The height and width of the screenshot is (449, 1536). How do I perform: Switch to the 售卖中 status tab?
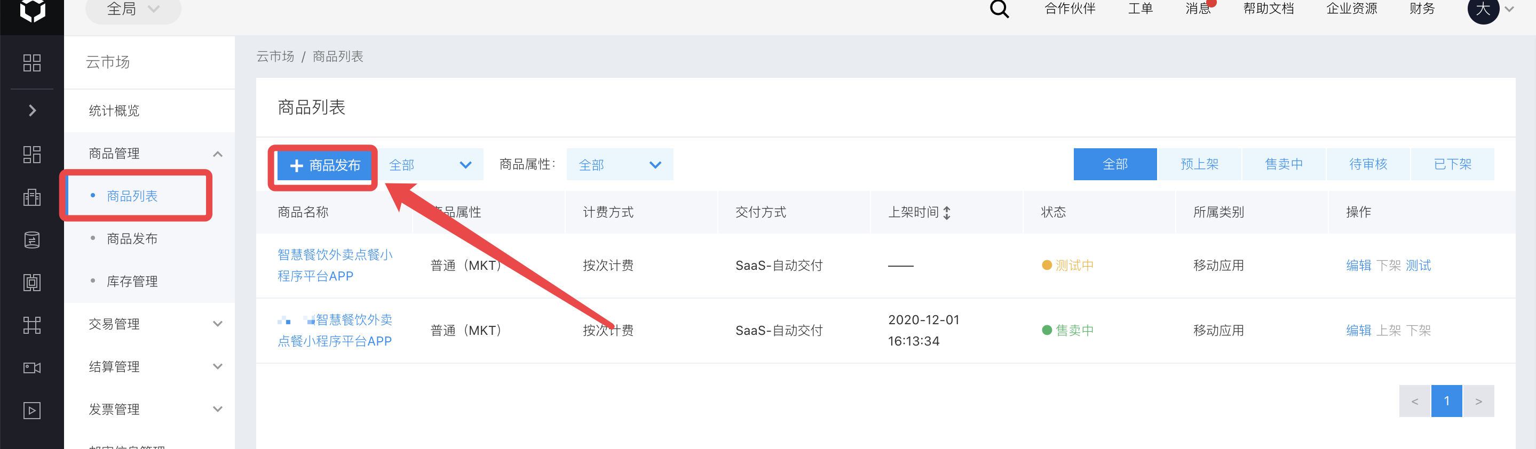pyautogui.click(x=1284, y=164)
